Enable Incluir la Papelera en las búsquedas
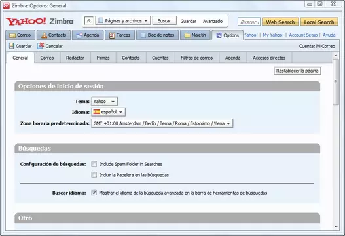 point(94,175)
